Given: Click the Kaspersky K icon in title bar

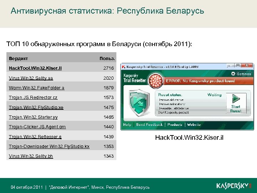Looking at the screenshot, I should tap(124, 66).
